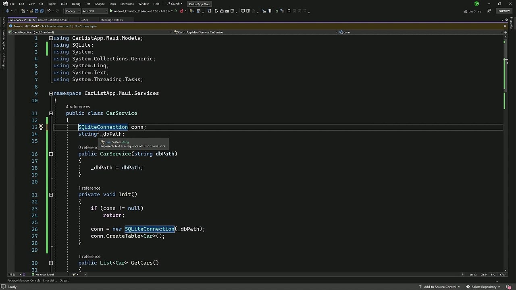516x290 pixels.
Task: Open the 173 % zoom level dropdown
Action: 15,274
